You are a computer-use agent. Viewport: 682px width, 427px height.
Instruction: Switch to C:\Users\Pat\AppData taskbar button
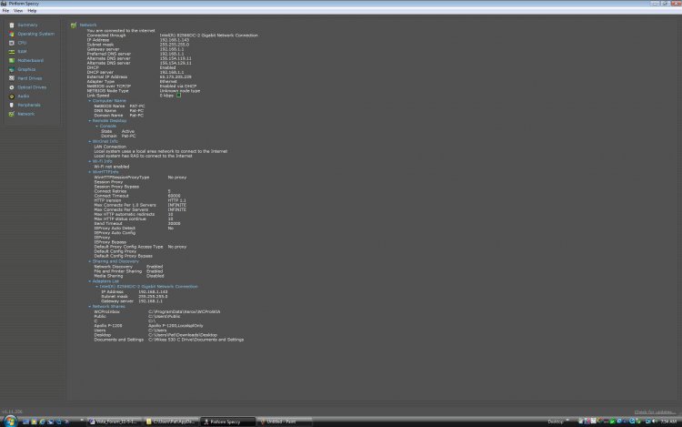pos(171,422)
